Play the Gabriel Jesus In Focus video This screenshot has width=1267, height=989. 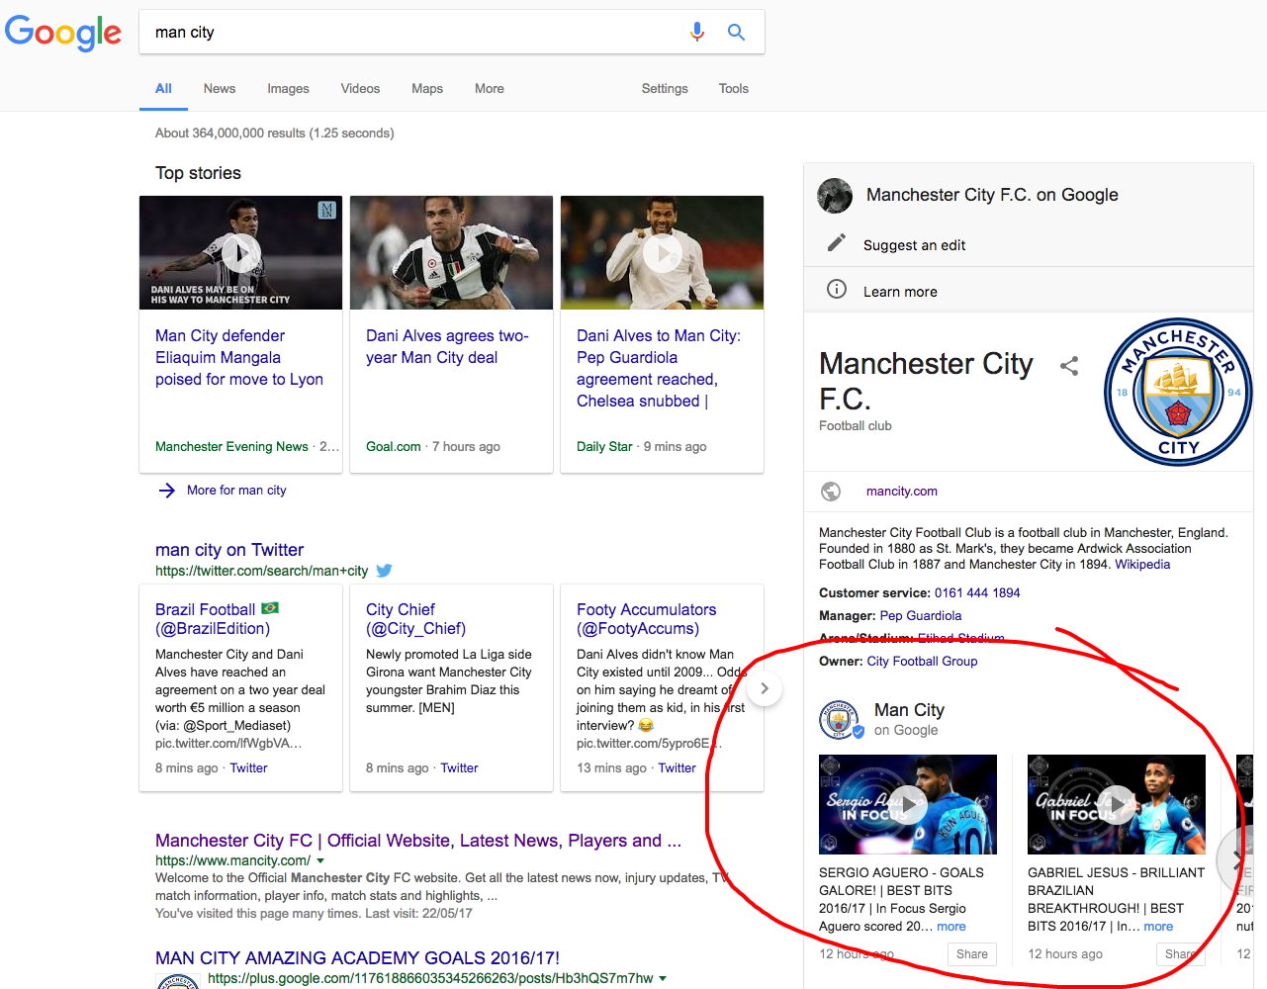(x=1117, y=805)
